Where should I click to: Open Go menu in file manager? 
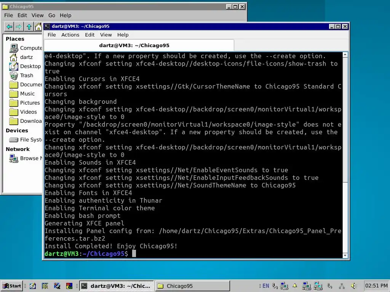pos(52,15)
